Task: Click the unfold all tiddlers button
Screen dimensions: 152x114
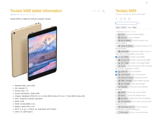Action: (x=126, y=46)
